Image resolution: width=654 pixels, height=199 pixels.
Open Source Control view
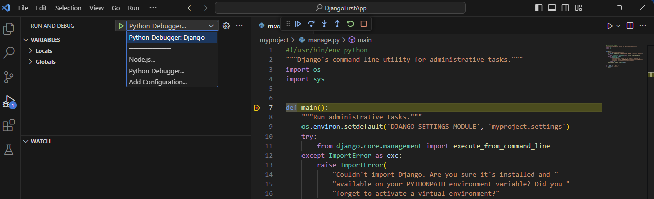[x=9, y=77]
